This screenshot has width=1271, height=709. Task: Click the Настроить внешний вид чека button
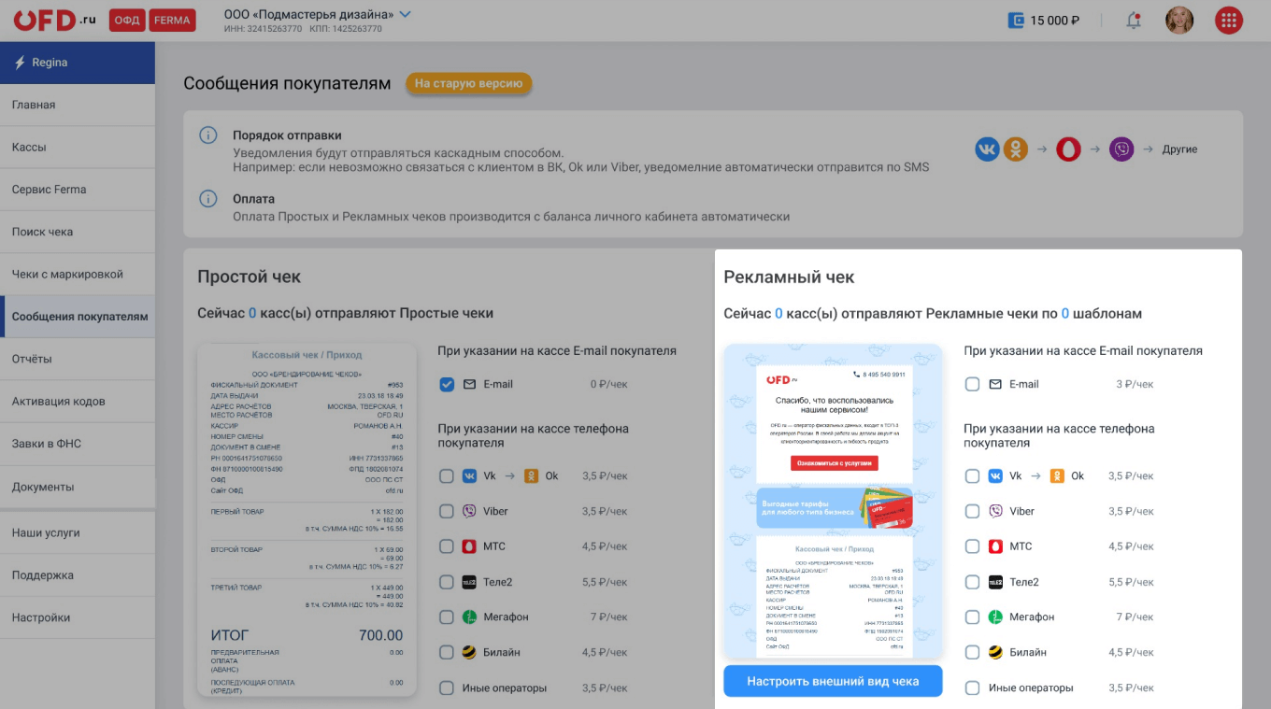pyautogui.click(x=833, y=681)
